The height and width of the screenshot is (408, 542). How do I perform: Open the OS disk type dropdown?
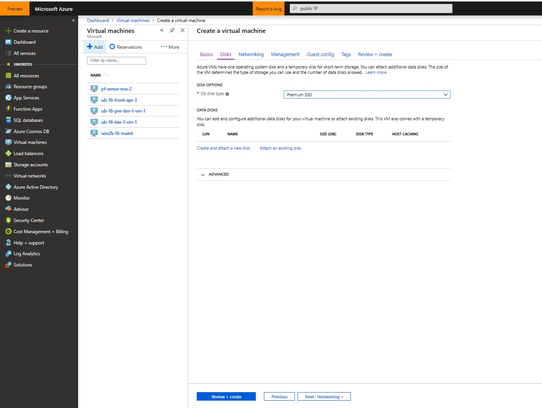point(367,95)
